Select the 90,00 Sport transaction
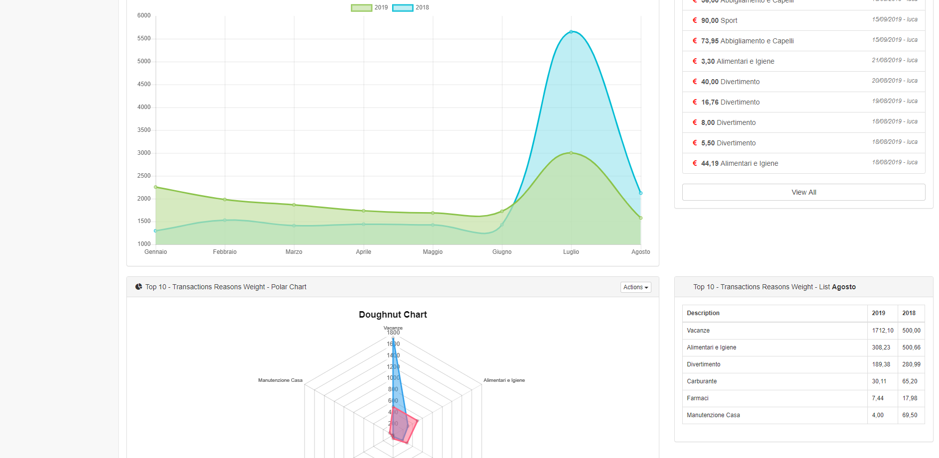The height and width of the screenshot is (458, 939). pos(804,20)
